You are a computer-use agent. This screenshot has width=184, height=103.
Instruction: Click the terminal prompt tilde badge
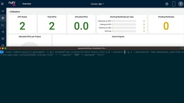2,52
